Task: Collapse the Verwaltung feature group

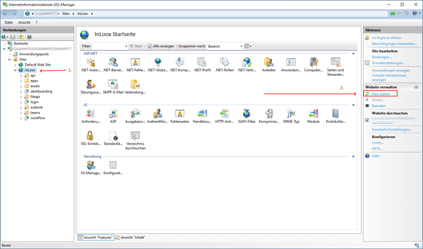Action: [353, 156]
